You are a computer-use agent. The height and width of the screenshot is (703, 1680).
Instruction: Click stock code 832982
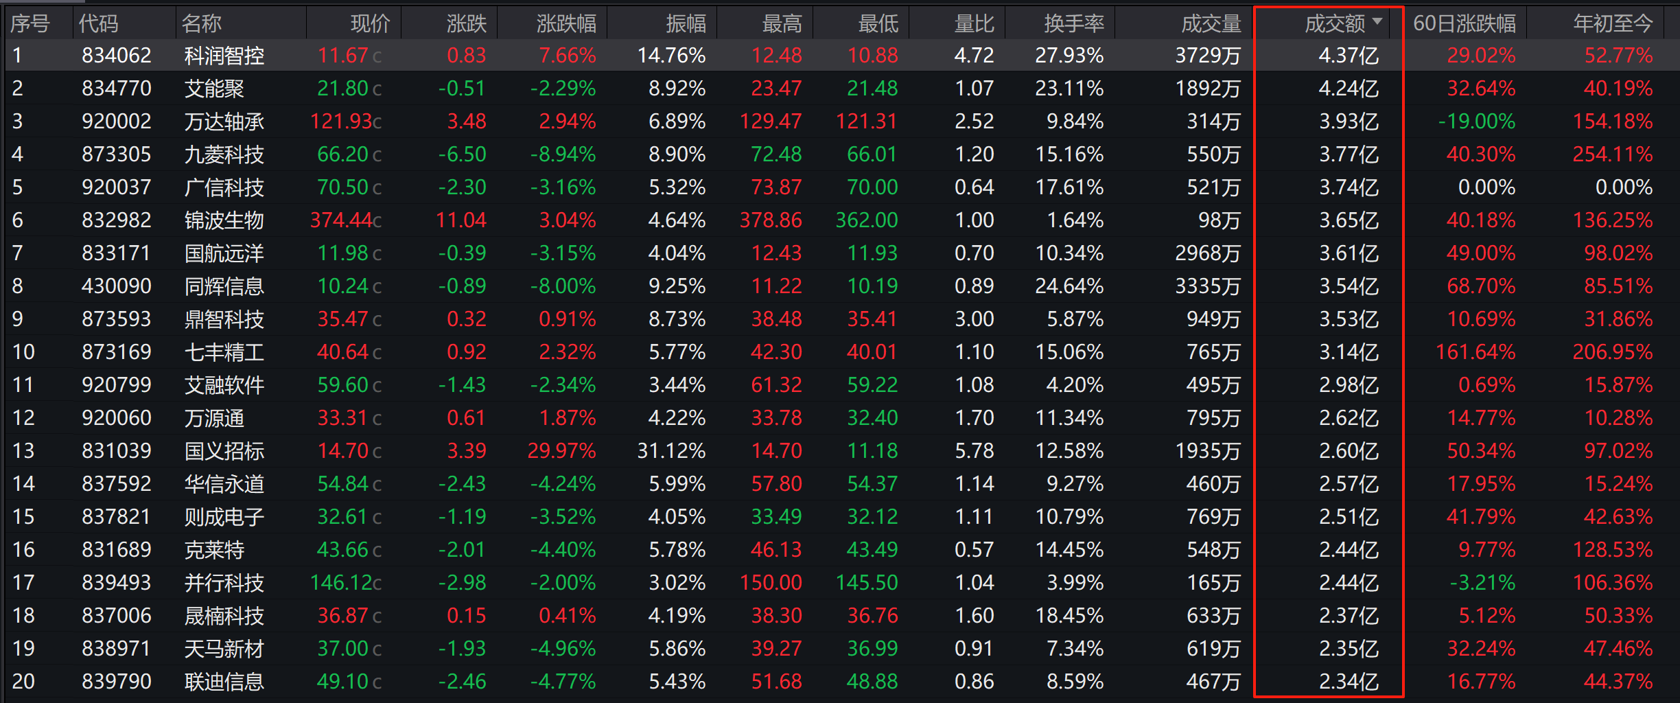(116, 220)
